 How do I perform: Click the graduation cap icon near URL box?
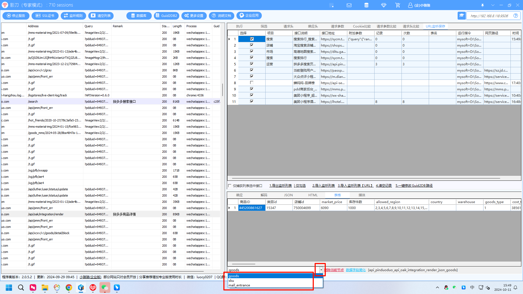pos(461,16)
